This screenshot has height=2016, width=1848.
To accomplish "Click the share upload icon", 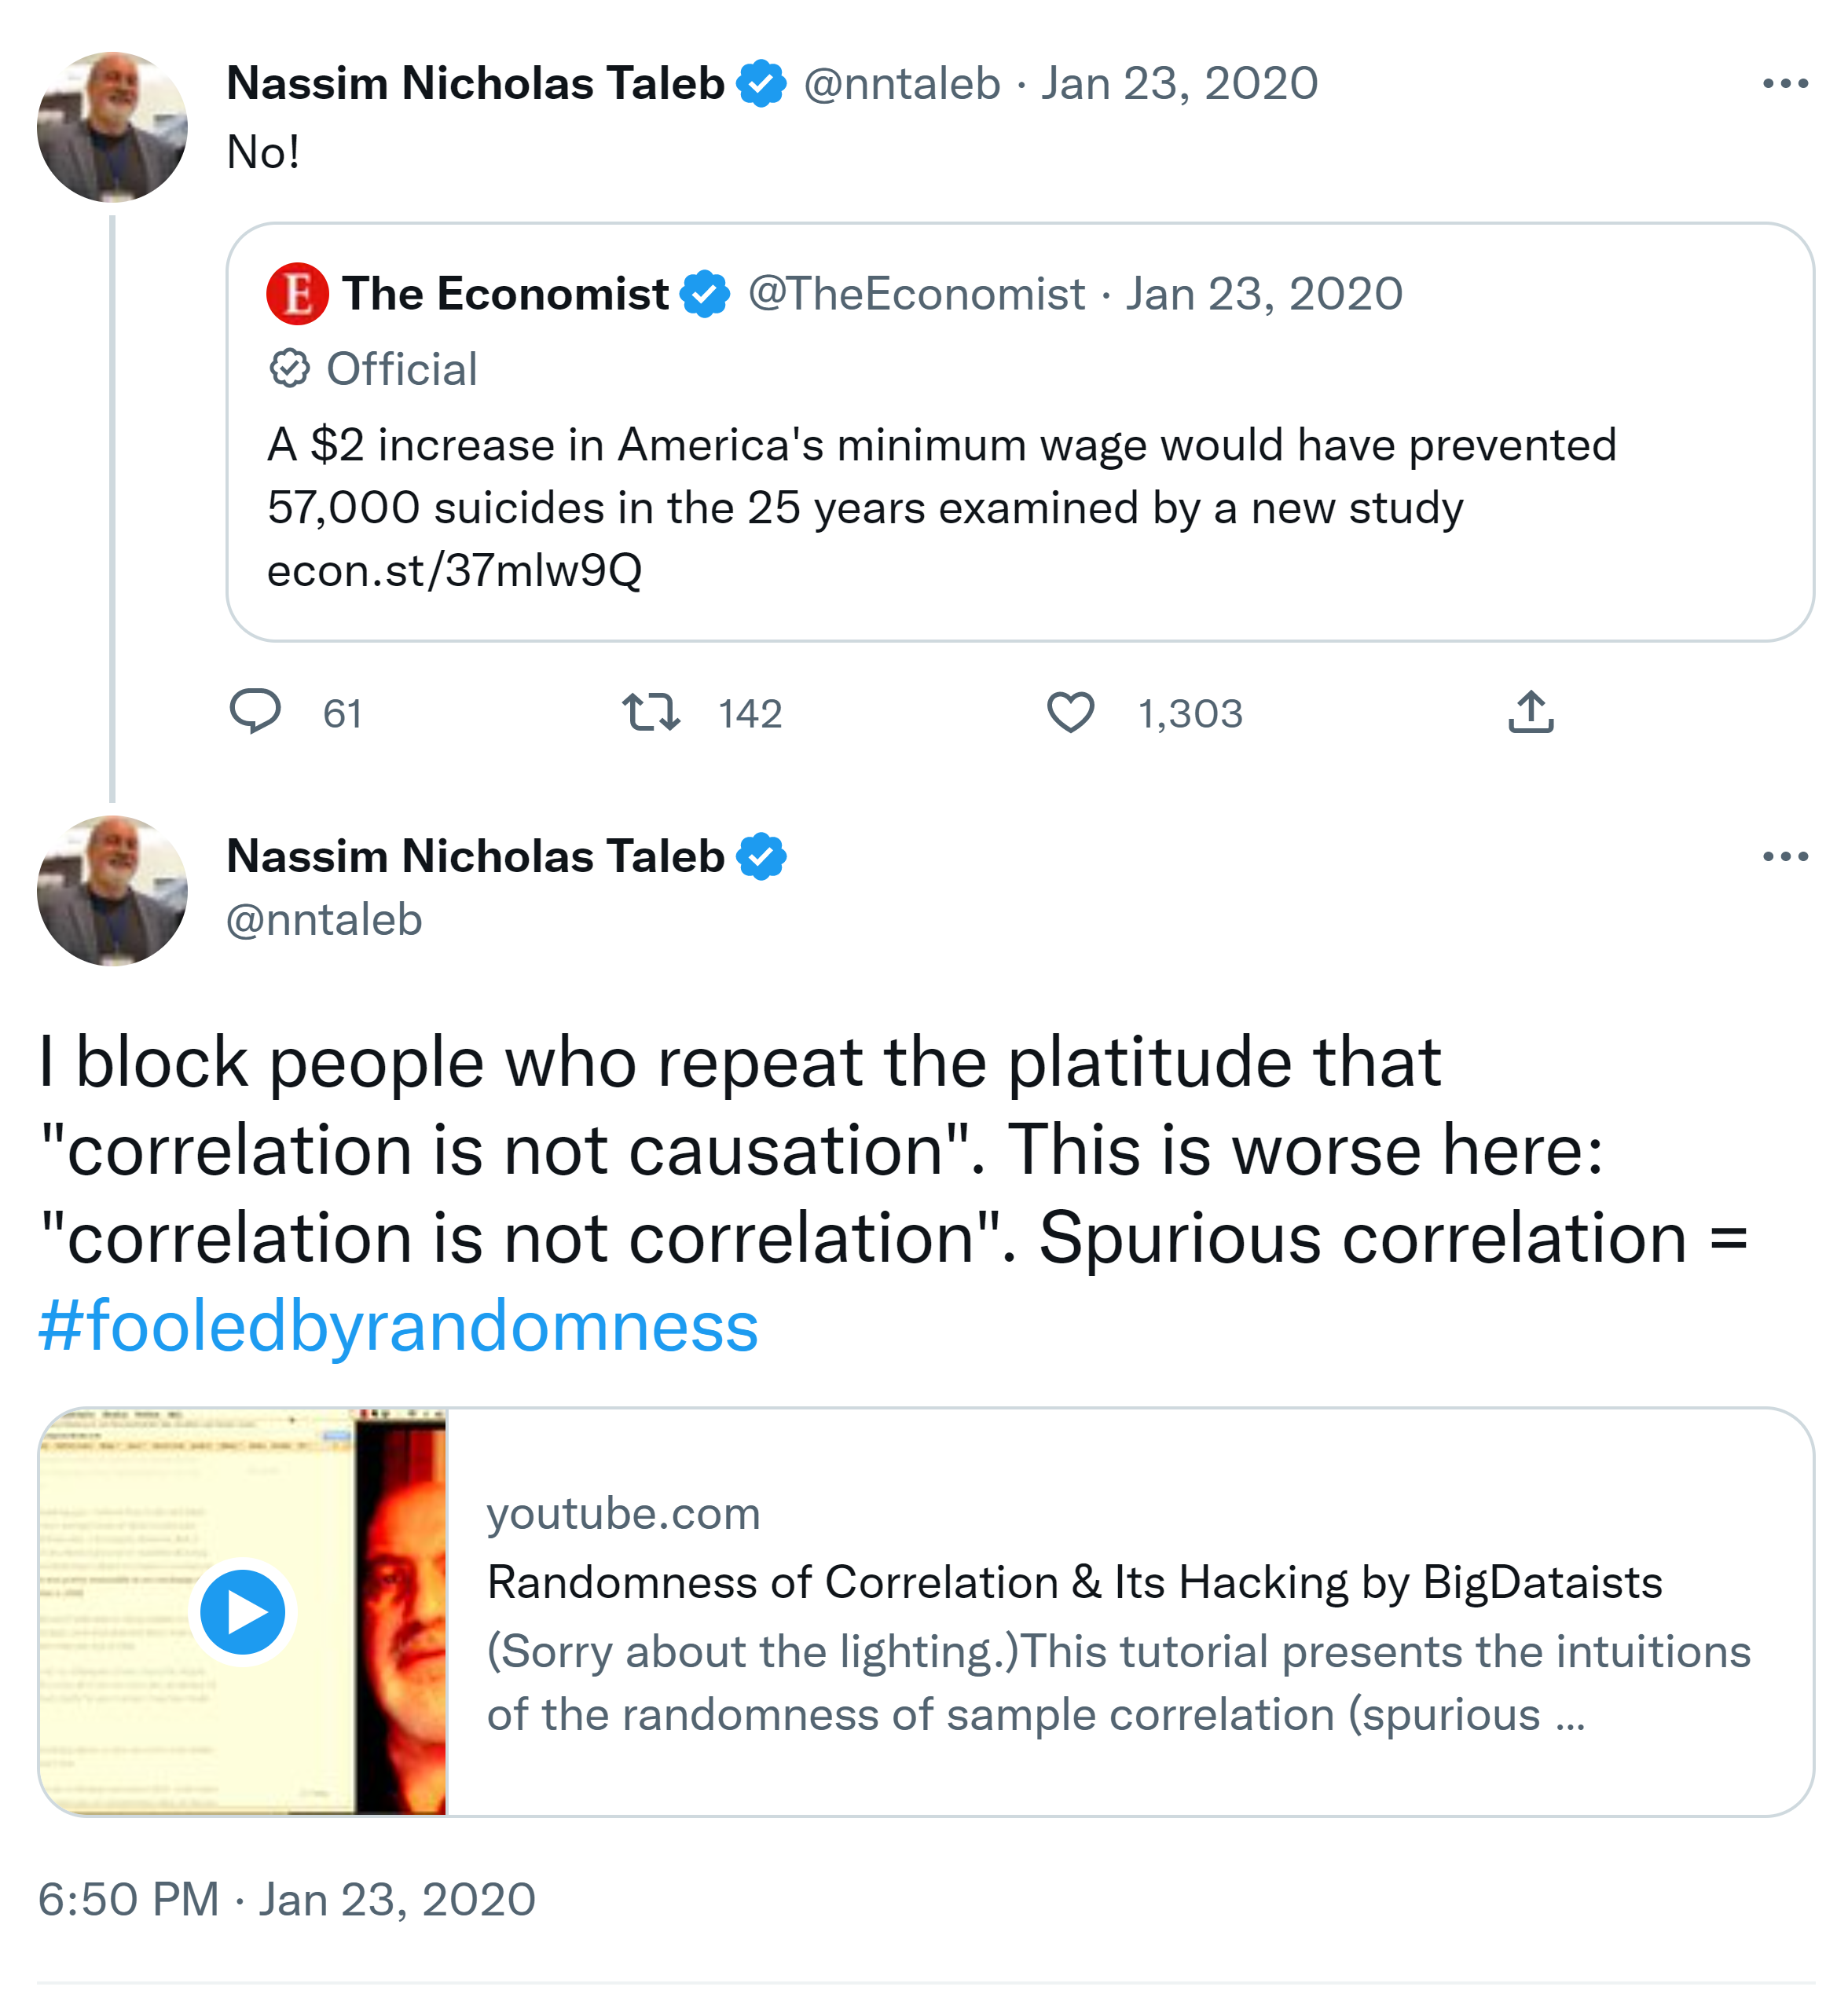I will point(1530,712).
